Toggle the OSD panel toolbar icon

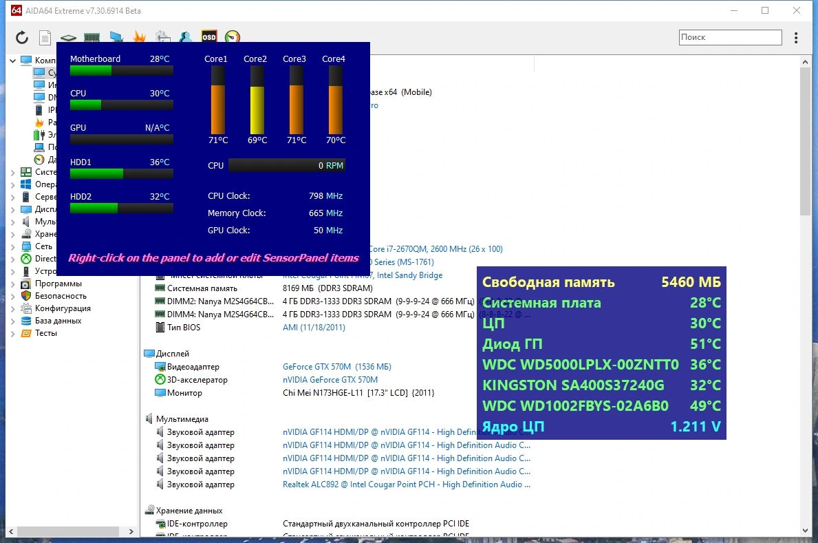(208, 36)
